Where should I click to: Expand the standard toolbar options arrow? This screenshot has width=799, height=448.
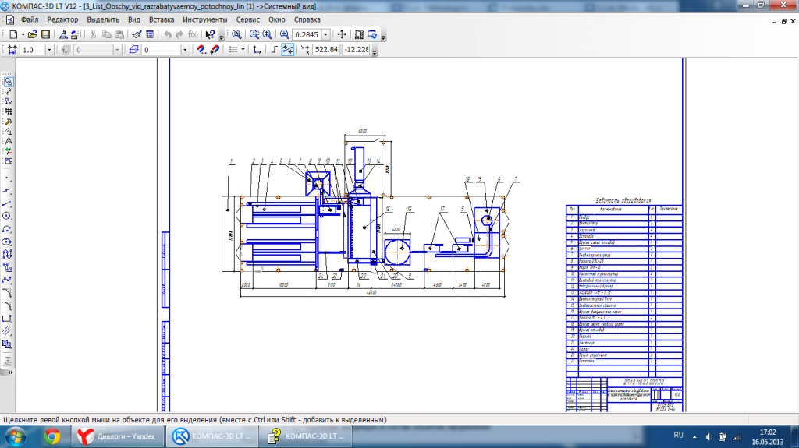(222, 36)
